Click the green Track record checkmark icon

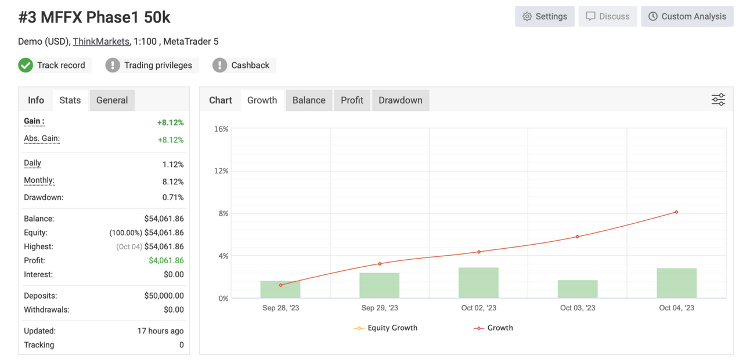[26, 65]
